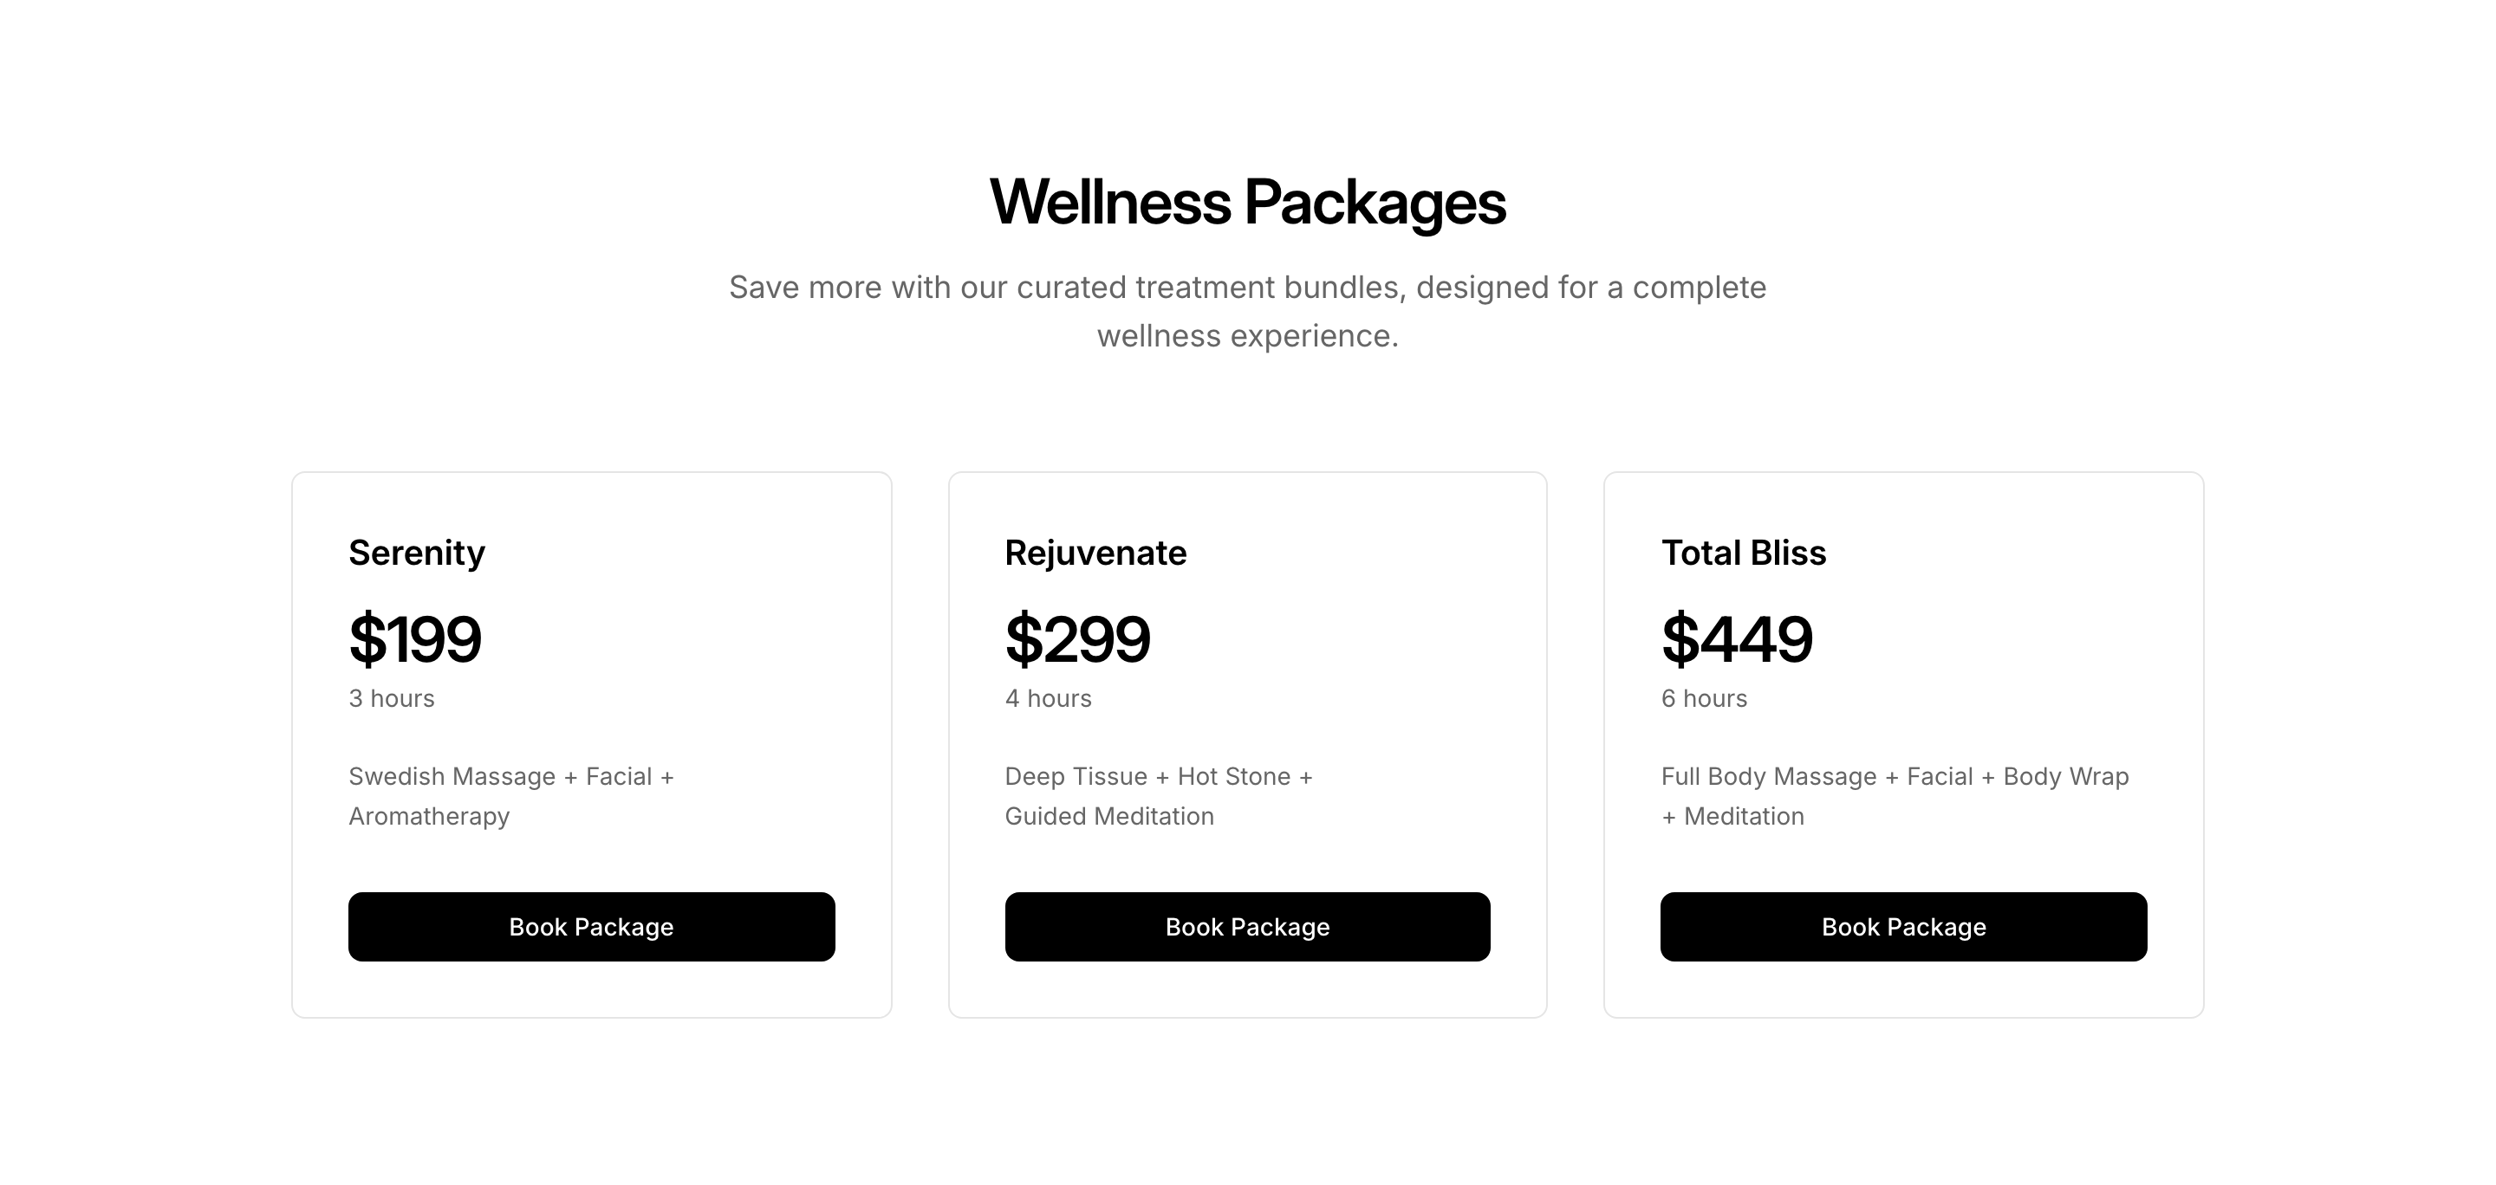Click the $449 price
2496x1185 pixels.
click(1736, 639)
